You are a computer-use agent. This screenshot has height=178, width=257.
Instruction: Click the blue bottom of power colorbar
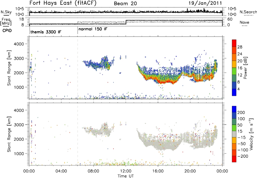tap(234, 92)
